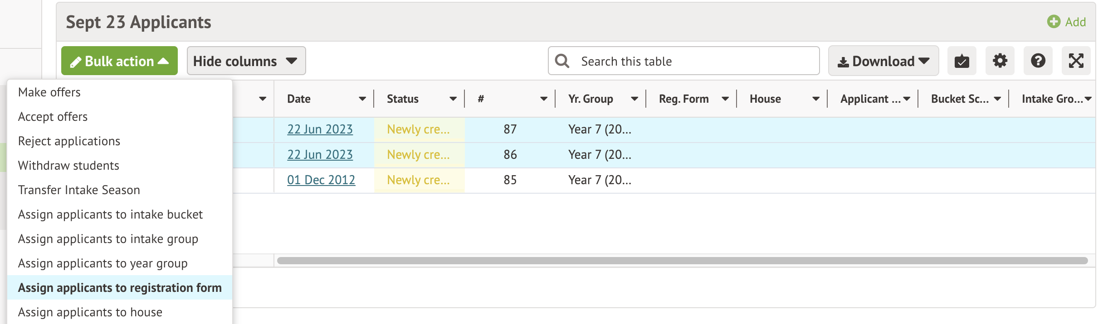
Task: Select Withdraw students option
Action: coord(68,166)
